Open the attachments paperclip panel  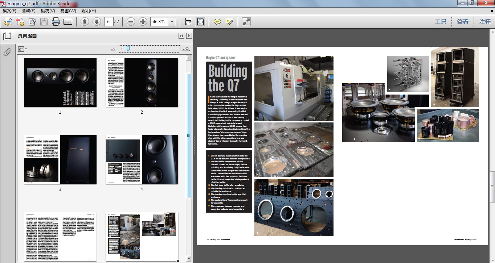pyautogui.click(x=7, y=52)
